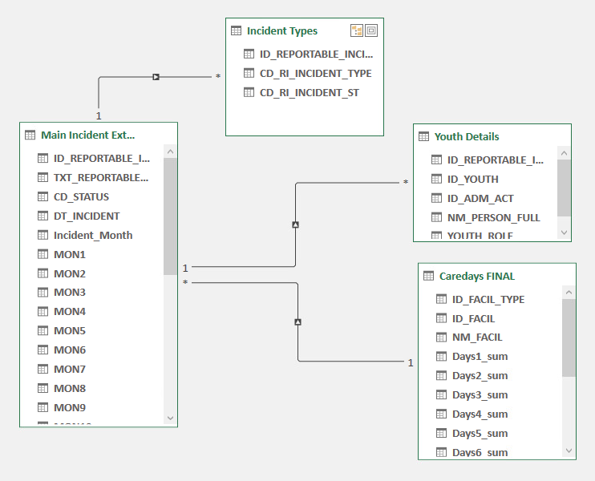595x481 pixels.
Task: Select the CD_STATUS field
Action: (81, 197)
